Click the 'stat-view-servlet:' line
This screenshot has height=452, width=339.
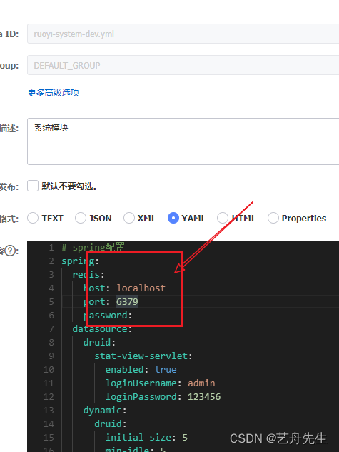tap(143, 356)
